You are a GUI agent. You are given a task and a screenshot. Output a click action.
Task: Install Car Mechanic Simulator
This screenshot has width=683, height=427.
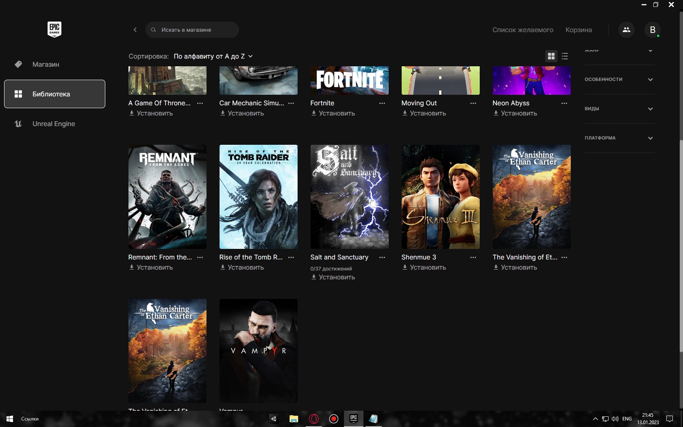point(242,113)
